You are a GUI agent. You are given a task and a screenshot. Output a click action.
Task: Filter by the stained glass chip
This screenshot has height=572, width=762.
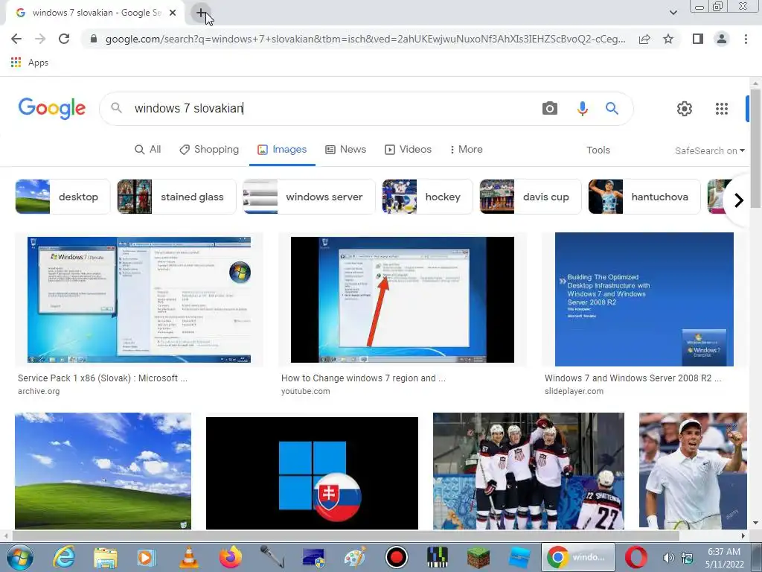point(176,197)
